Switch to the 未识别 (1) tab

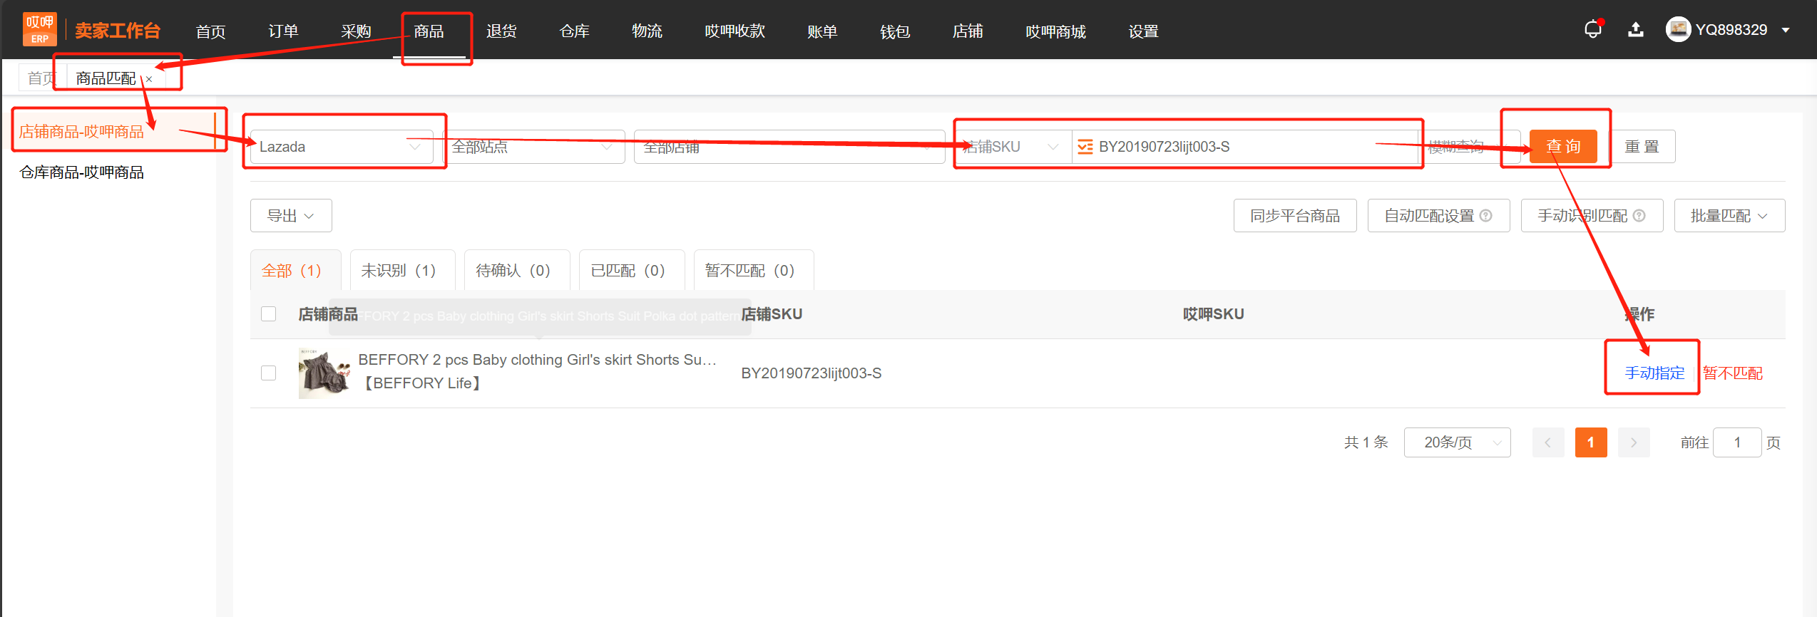(x=398, y=271)
